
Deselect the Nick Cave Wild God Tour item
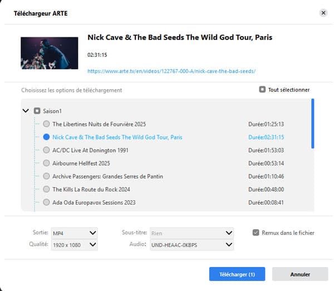46,137
